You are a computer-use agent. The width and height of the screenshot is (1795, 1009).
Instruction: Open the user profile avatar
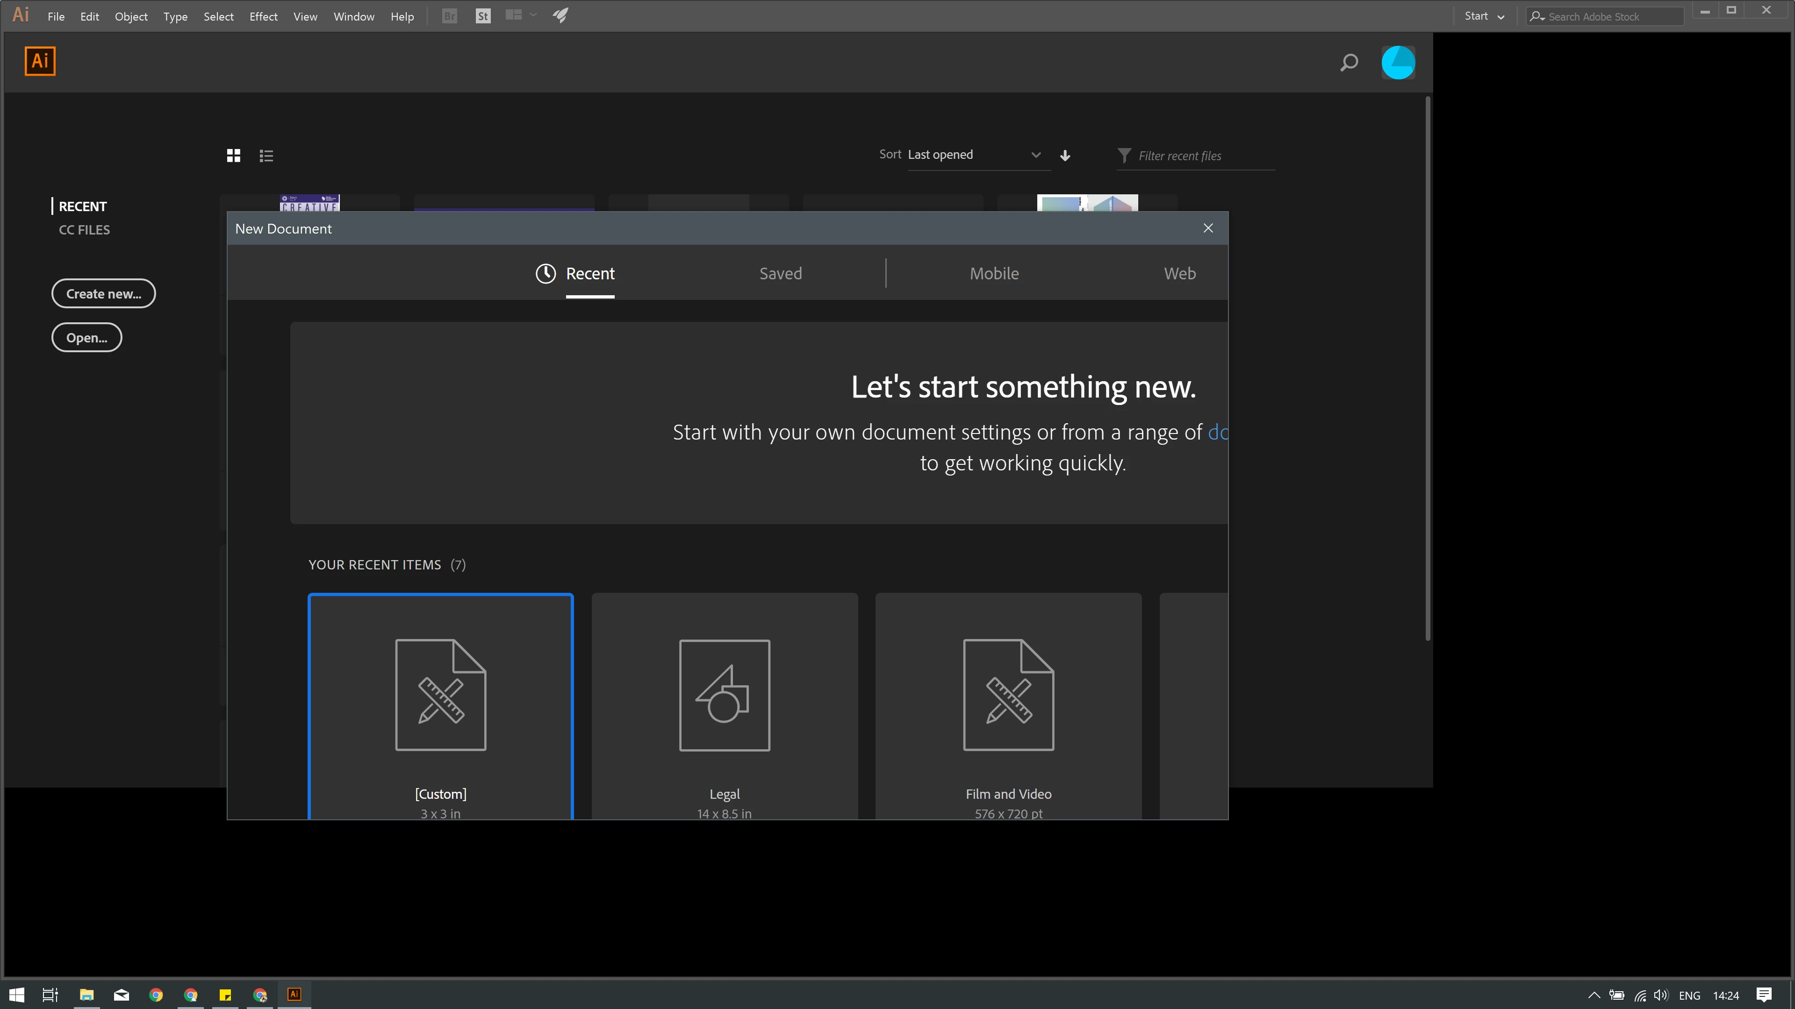pyautogui.click(x=1398, y=63)
